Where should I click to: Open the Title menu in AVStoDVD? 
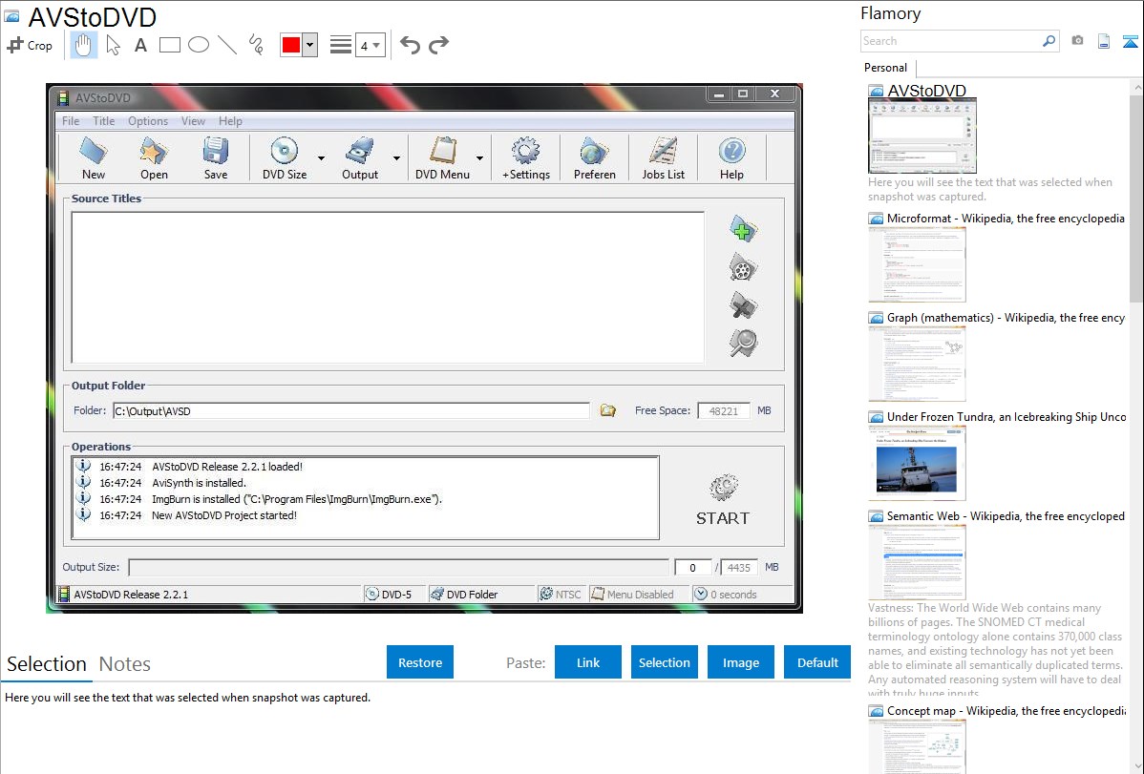103,121
